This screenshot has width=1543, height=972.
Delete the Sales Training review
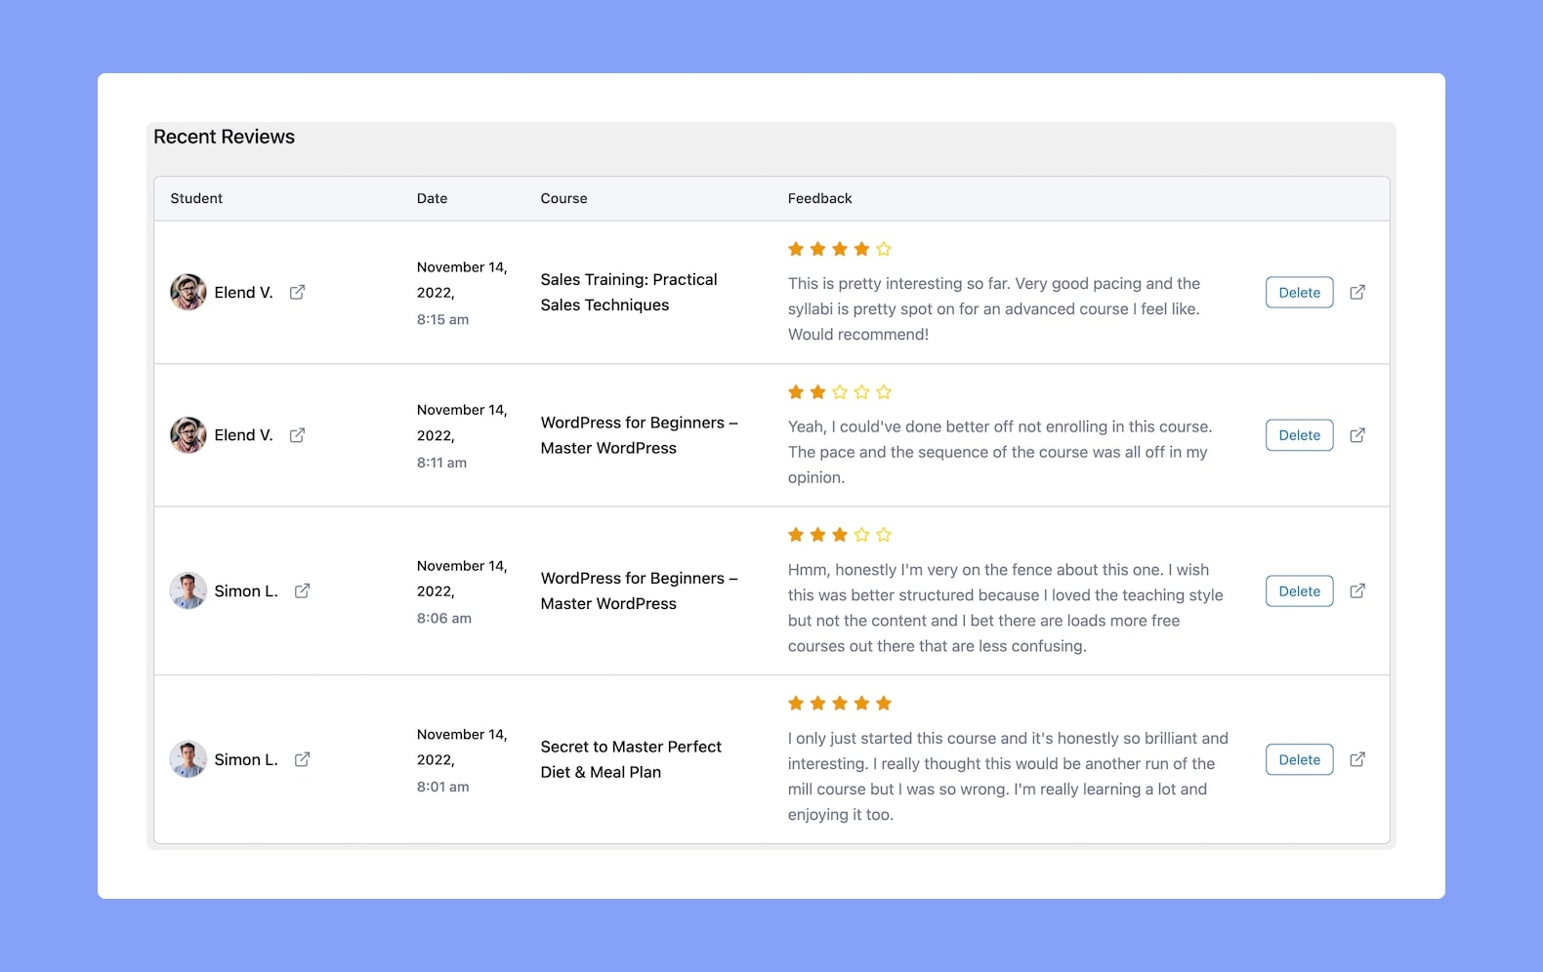coord(1300,292)
